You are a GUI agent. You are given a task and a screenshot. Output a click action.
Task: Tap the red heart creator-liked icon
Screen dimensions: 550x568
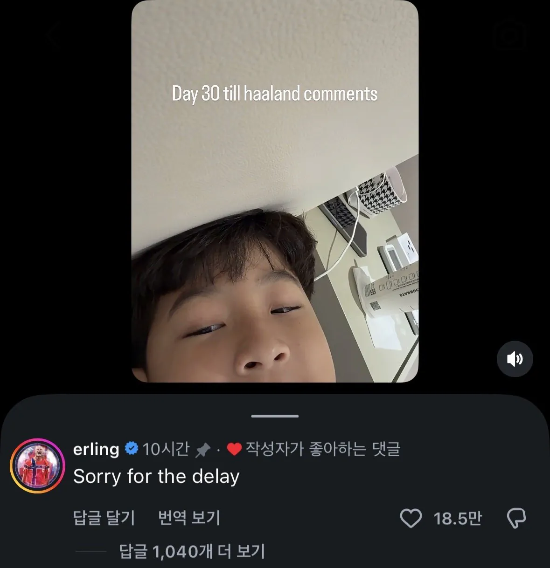click(x=234, y=450)
